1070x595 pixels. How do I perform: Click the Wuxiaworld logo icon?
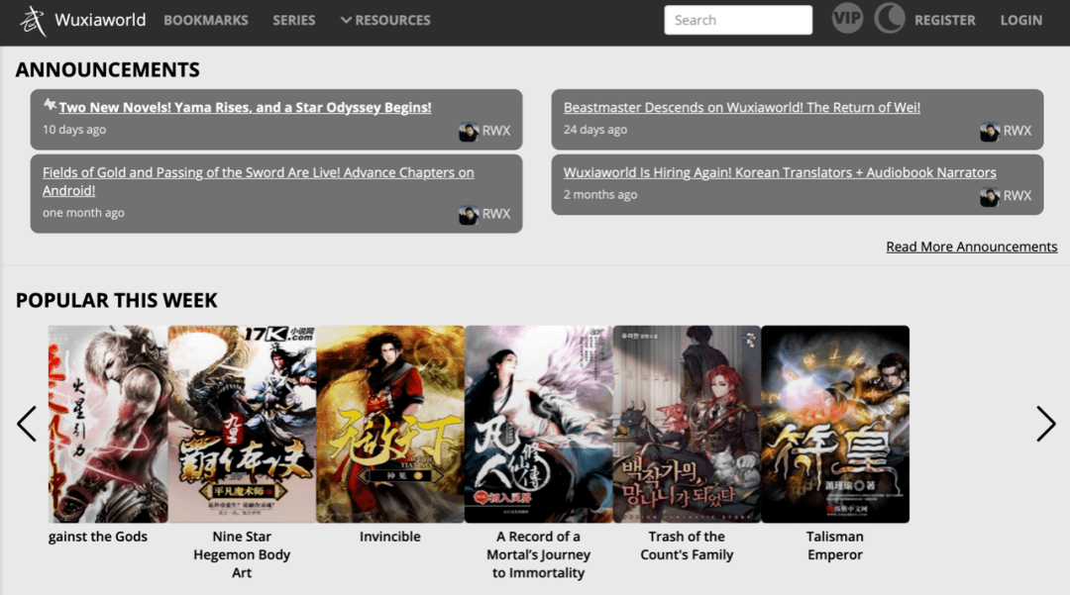(x=33, y=21)
